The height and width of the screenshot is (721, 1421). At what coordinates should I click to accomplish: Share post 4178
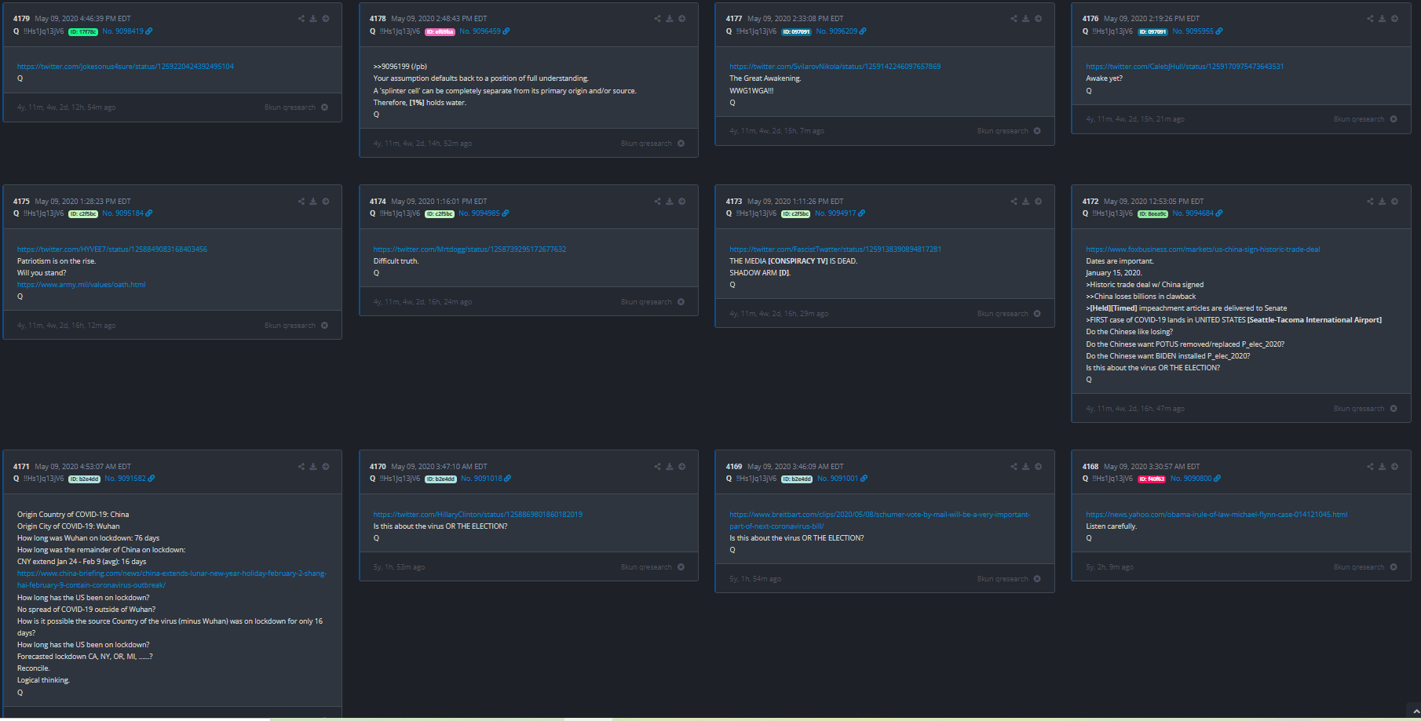(x=657, y=19)
